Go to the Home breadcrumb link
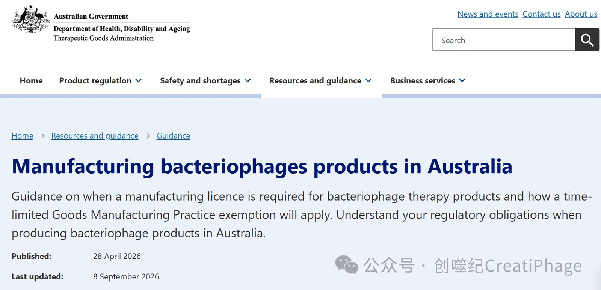This screenshot has width=601, height=290. (22, 136)
